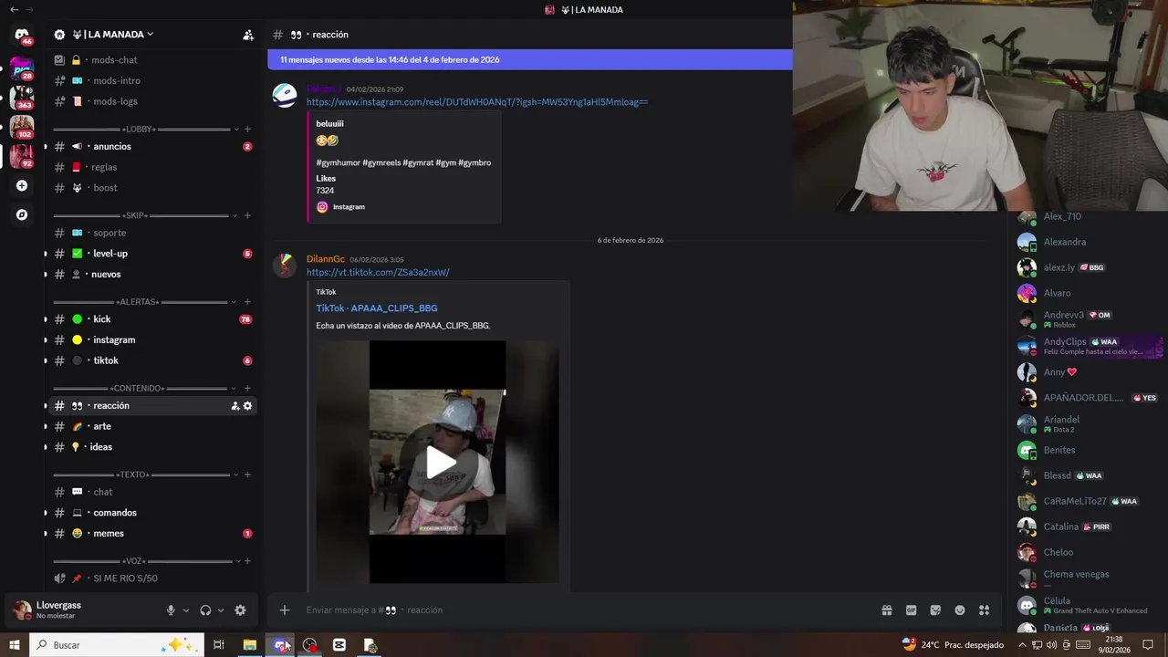
Task: Open Windows notification center icon
Action: click(x=1148, y=645)
